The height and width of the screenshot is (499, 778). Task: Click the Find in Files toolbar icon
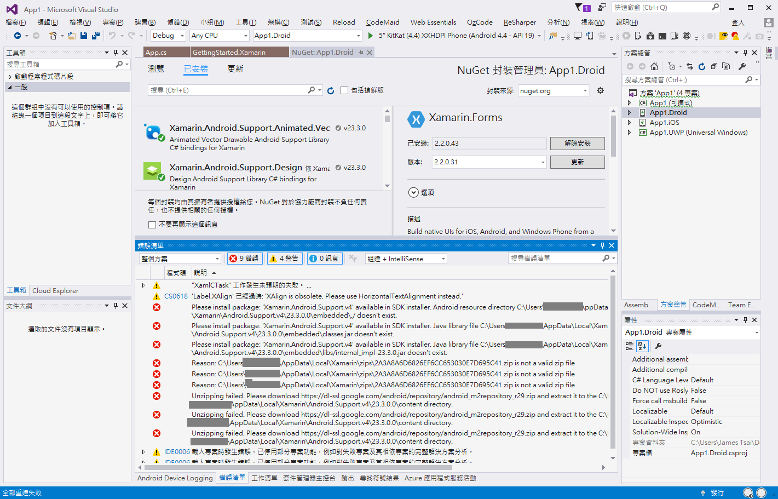pos(553,36)
